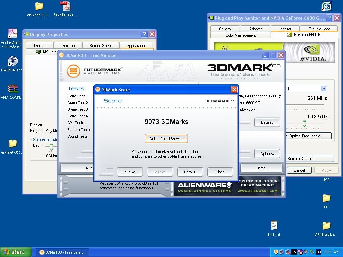Click help question mark in Display Properties title
The width and height of the screenshot is (343, 257).
tap(144, 34)
